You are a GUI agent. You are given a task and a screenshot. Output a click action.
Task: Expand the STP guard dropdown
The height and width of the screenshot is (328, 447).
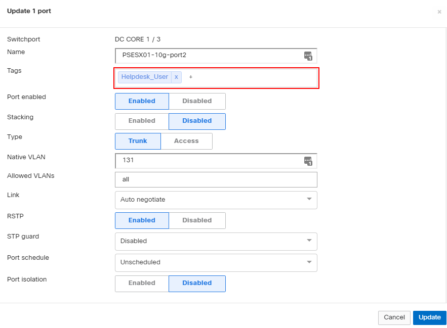pyautogui.click(x=216, y=241)
